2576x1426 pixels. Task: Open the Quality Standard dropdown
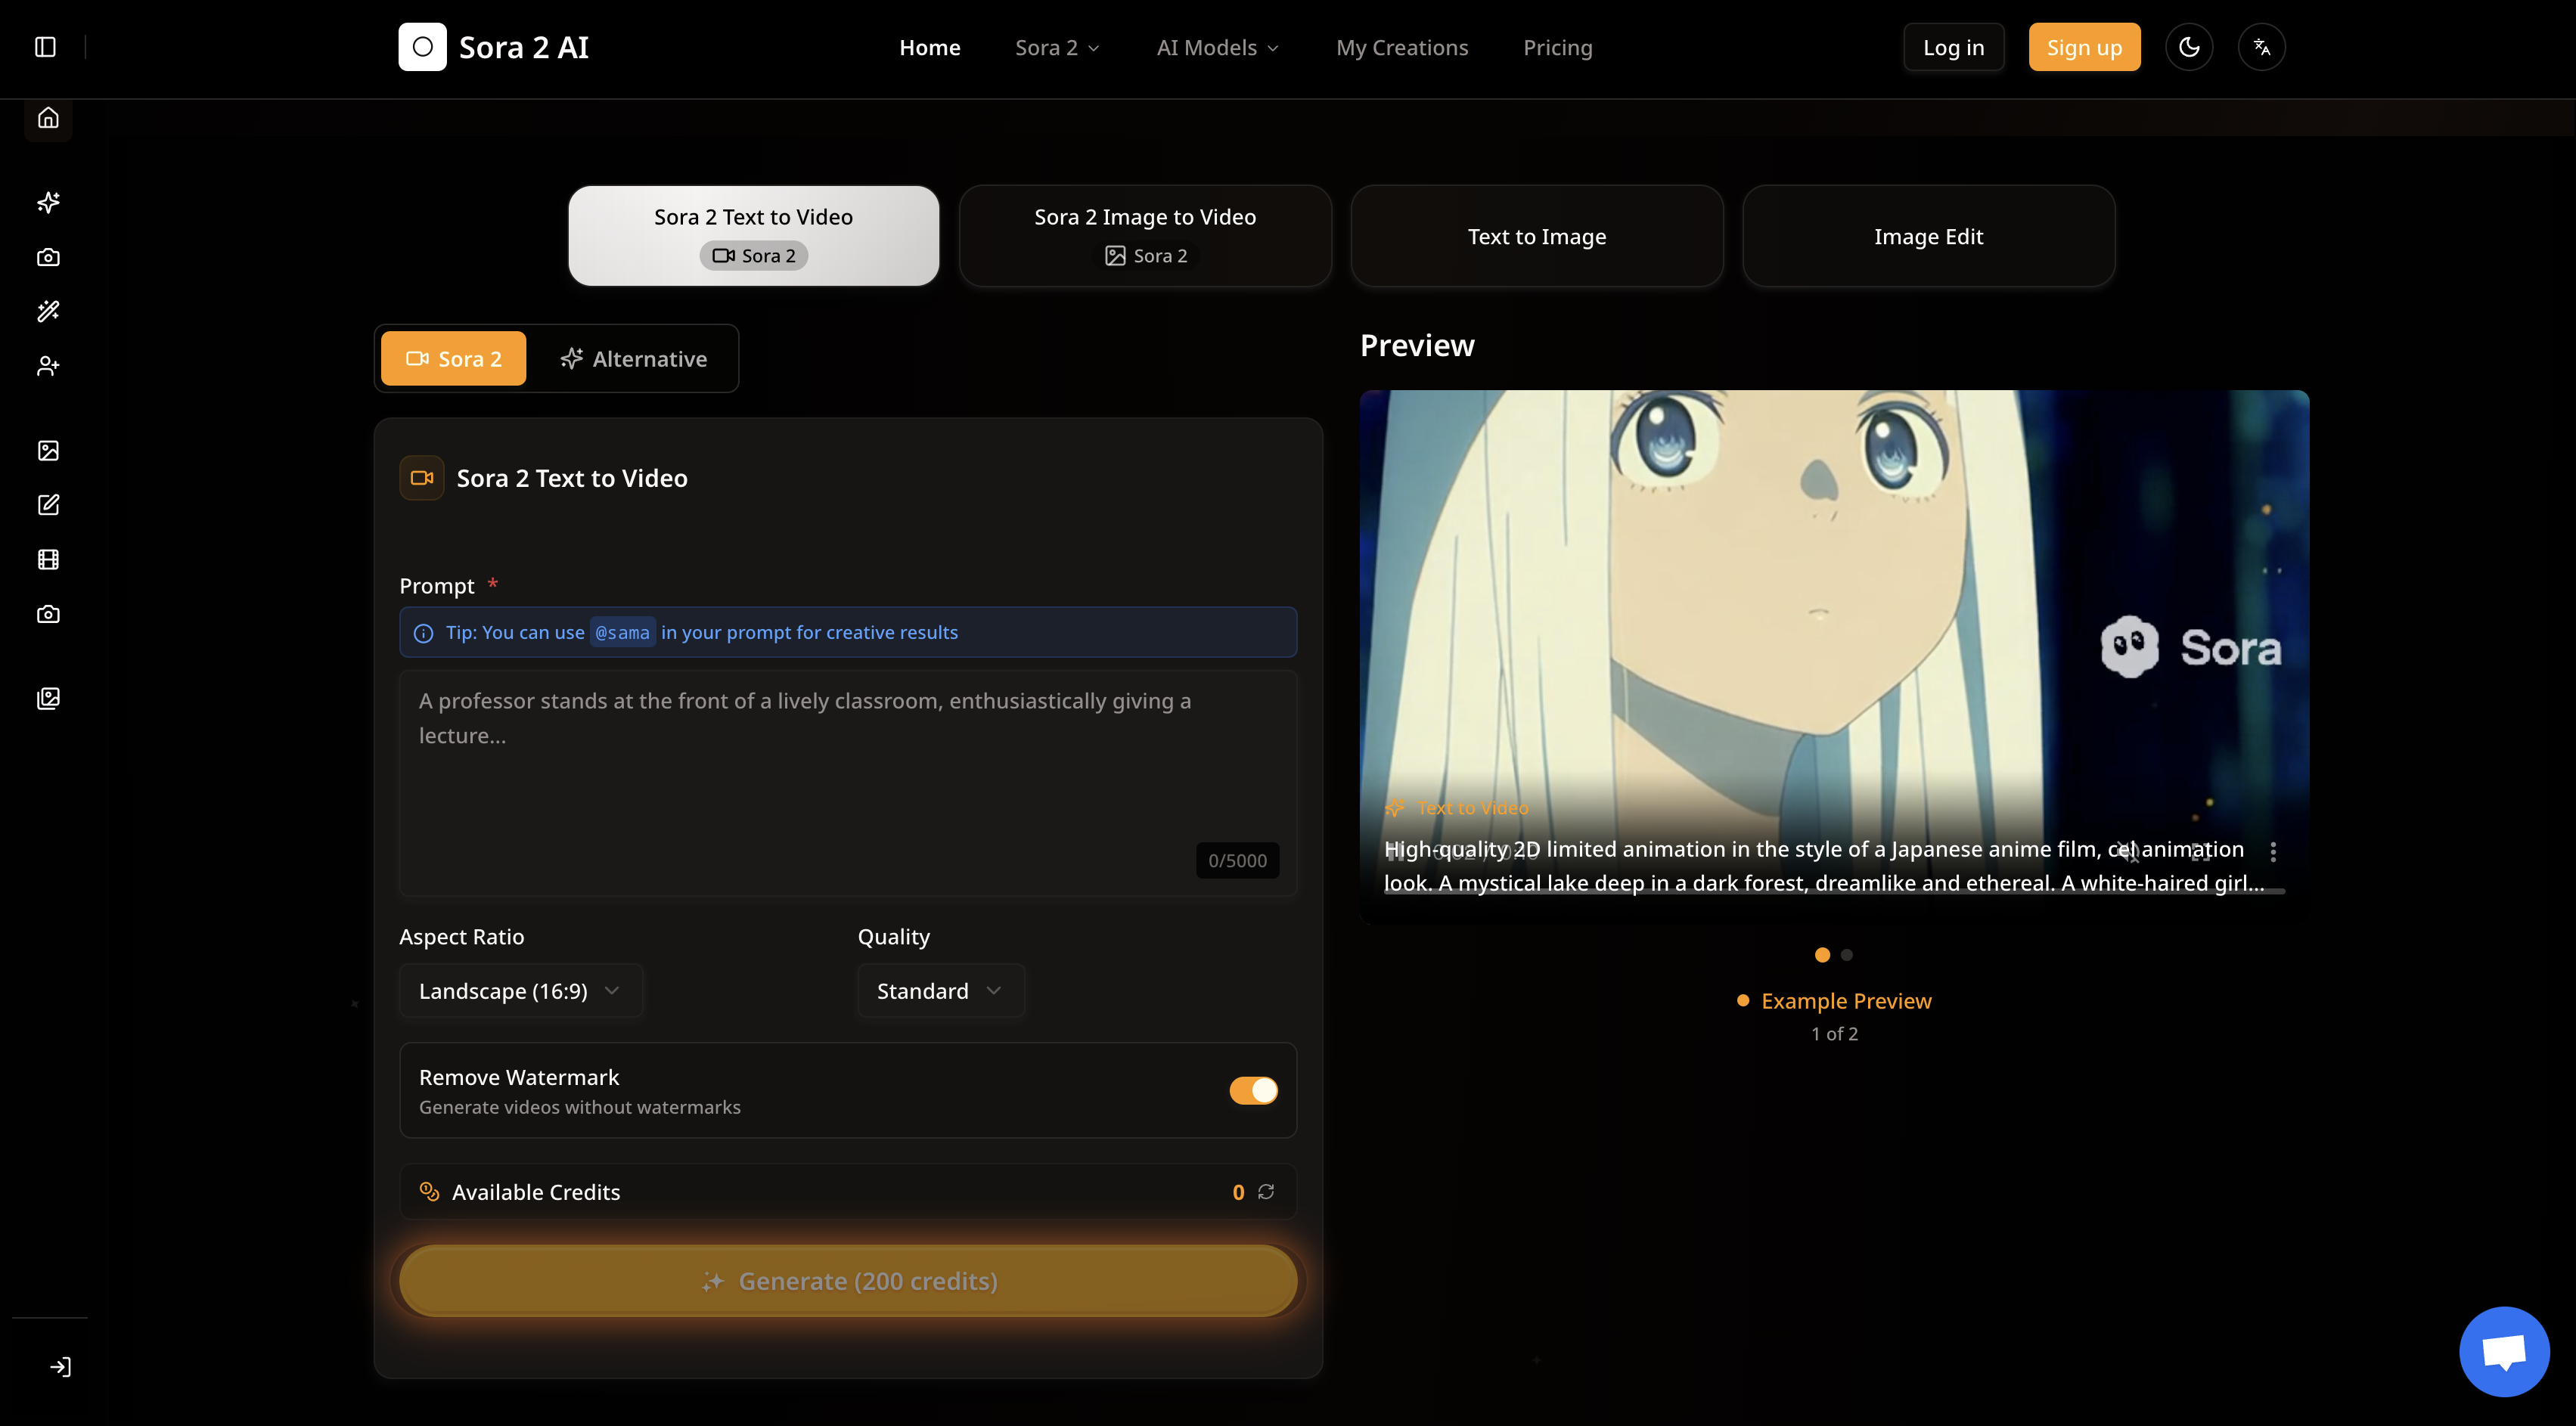(x=940, y=991)
